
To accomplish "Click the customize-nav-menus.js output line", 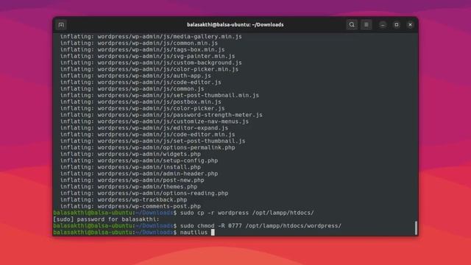I will click(155, 121).
